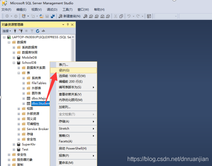
Task: Collapse the LAPTOP-IN3E6IJP\SQLEXPRESS server node
Action: (4, 37)
